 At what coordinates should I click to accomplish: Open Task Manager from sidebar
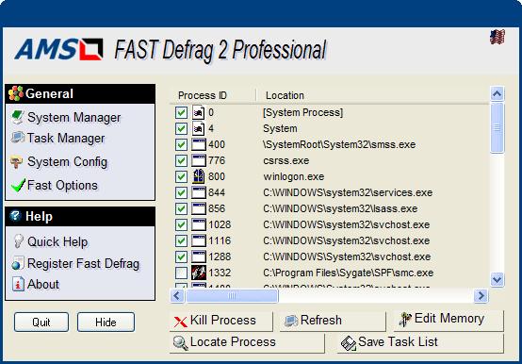pos(66,138)
